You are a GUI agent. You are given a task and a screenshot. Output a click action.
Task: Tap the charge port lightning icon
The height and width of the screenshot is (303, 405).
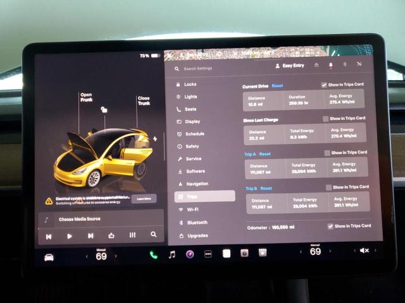[155, 139]
